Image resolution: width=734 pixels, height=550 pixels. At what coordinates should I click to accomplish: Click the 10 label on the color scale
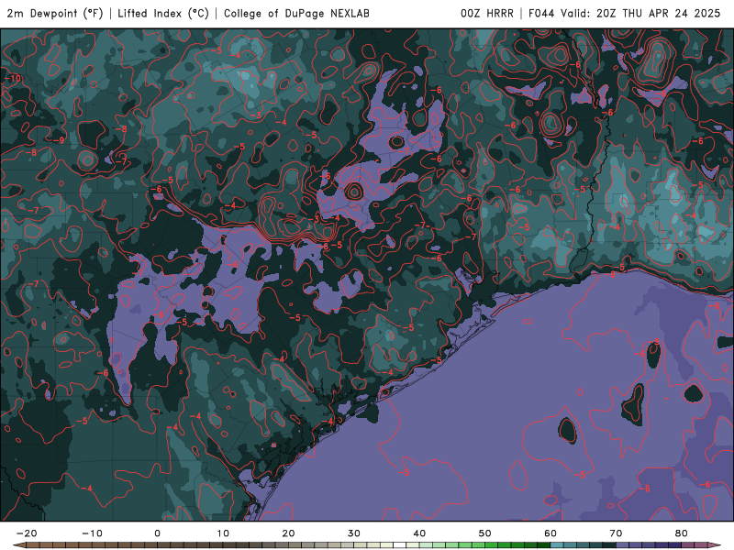click(223, 533)
